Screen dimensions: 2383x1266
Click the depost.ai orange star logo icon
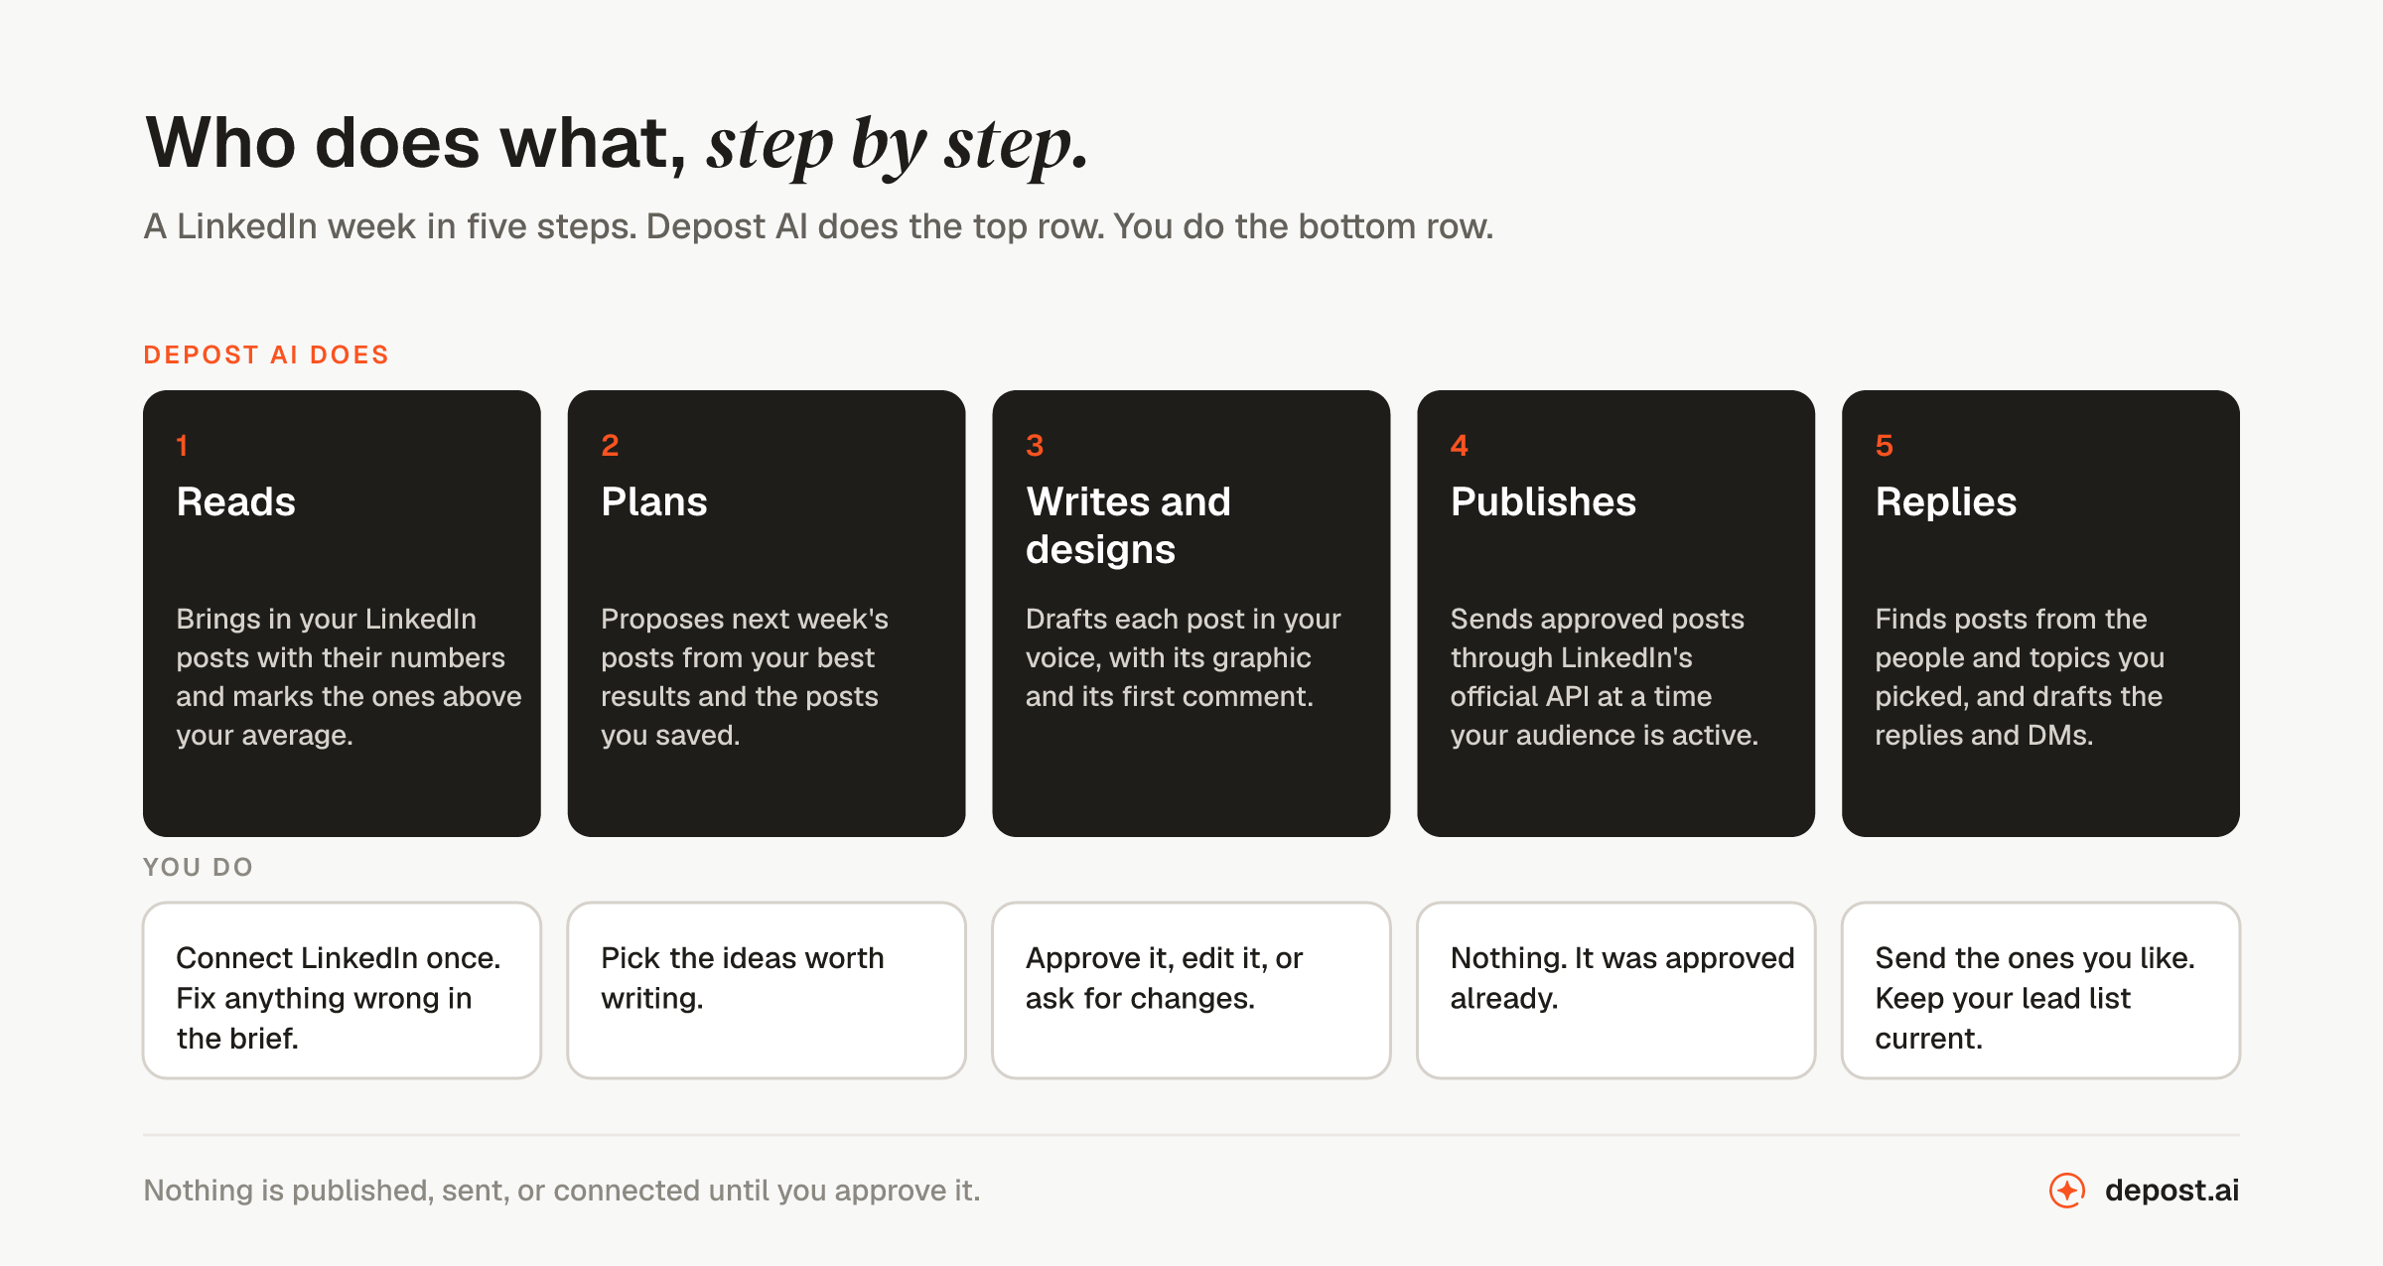pyautogui.click(x=2067, y=1190)
